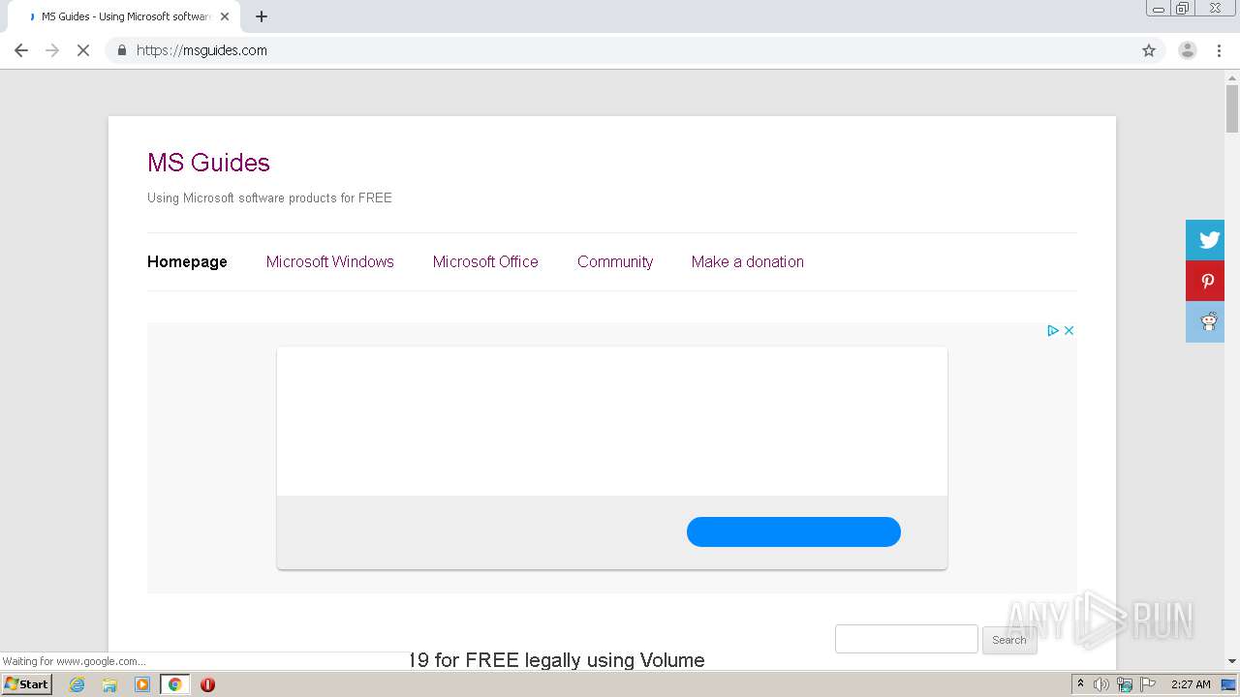This screenshot has height=697, width=1240.
Task: Open the Microsoft Windows menu item
Action: (330, 261)
